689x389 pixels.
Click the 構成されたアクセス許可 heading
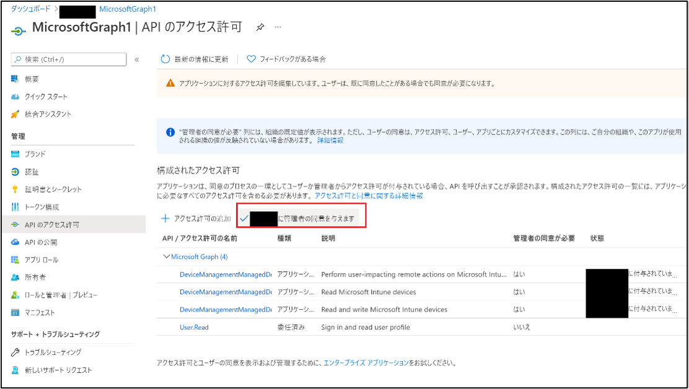click(x=198, y=170)
